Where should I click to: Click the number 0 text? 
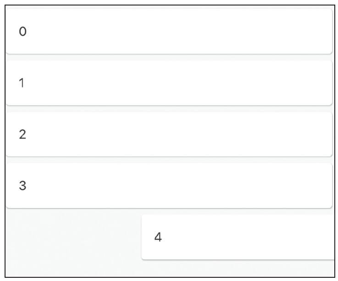point(22,32)
